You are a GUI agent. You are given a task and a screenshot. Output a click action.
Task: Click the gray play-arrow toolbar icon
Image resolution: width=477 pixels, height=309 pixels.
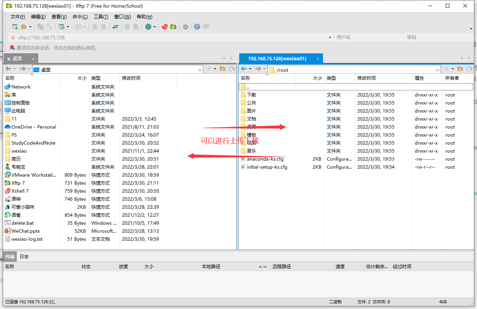tap(78, 27)
